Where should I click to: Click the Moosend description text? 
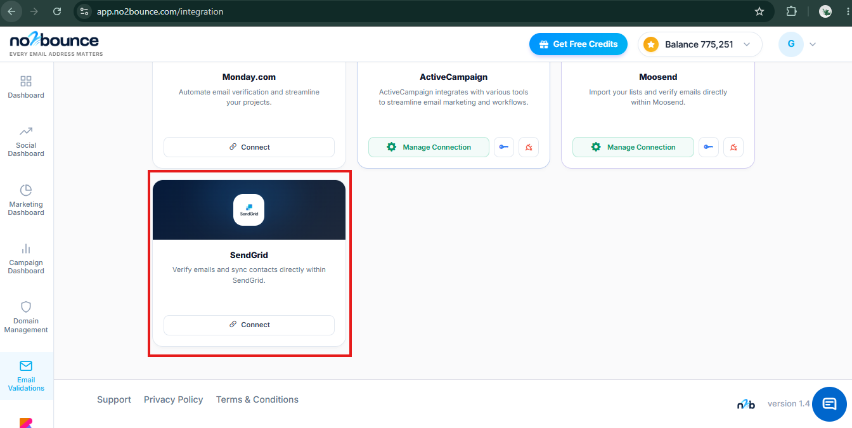pyautogui.click(x=658, y=97)
